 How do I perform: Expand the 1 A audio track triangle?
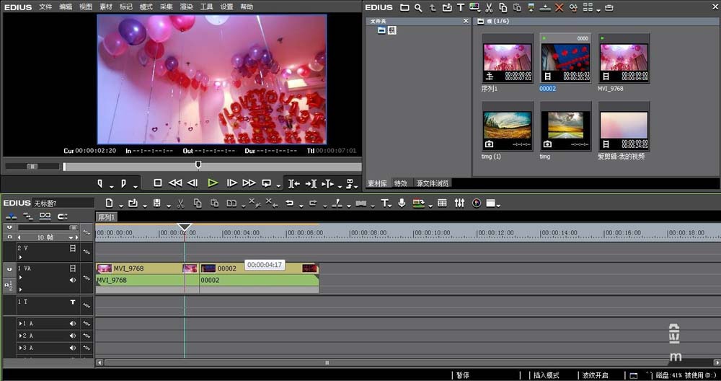19,324
